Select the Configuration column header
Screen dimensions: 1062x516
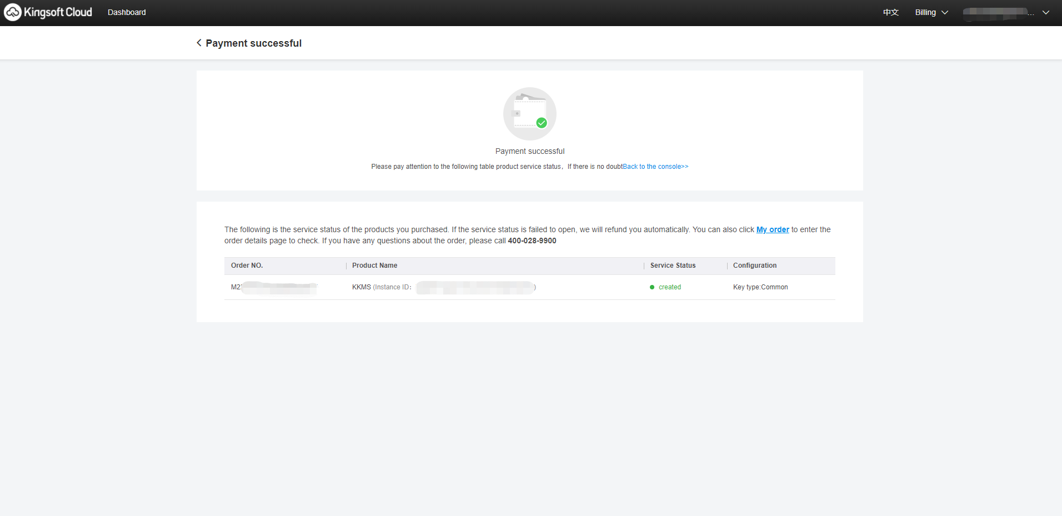(755, 265)
